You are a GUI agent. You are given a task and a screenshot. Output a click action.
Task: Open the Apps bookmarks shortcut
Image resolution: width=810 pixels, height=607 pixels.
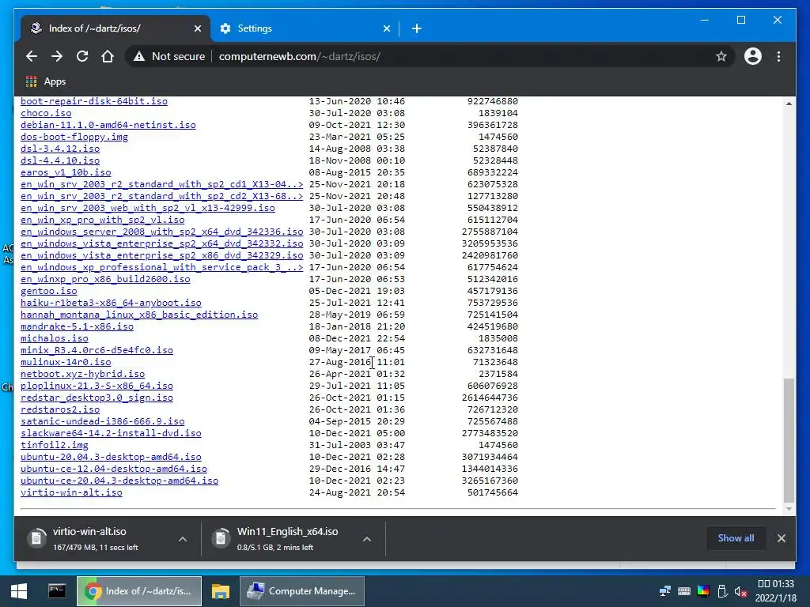pyautogui.click(x=45, y=81)
